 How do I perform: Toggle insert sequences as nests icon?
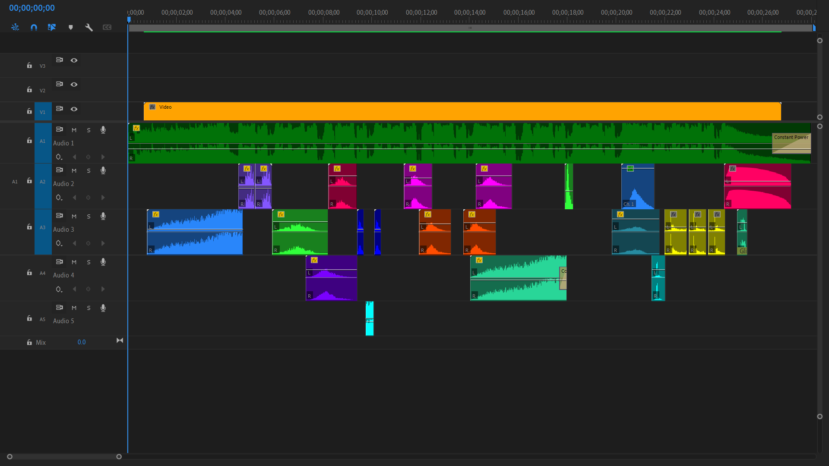[x=15, y=27]
